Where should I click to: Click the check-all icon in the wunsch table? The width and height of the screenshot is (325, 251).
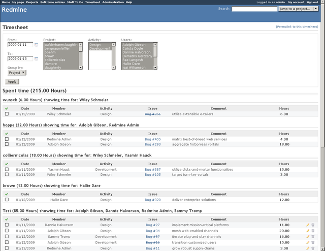7,109
